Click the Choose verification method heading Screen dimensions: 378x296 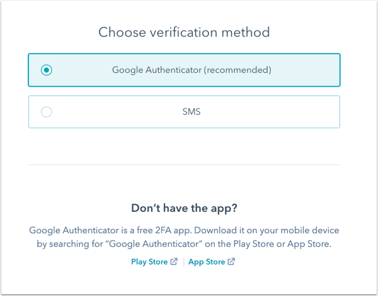coord(184,32)
